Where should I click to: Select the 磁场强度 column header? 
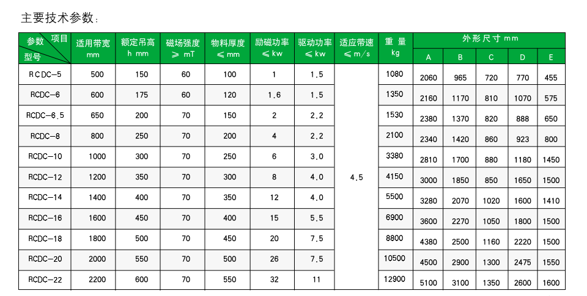click(x=183, y=48)
